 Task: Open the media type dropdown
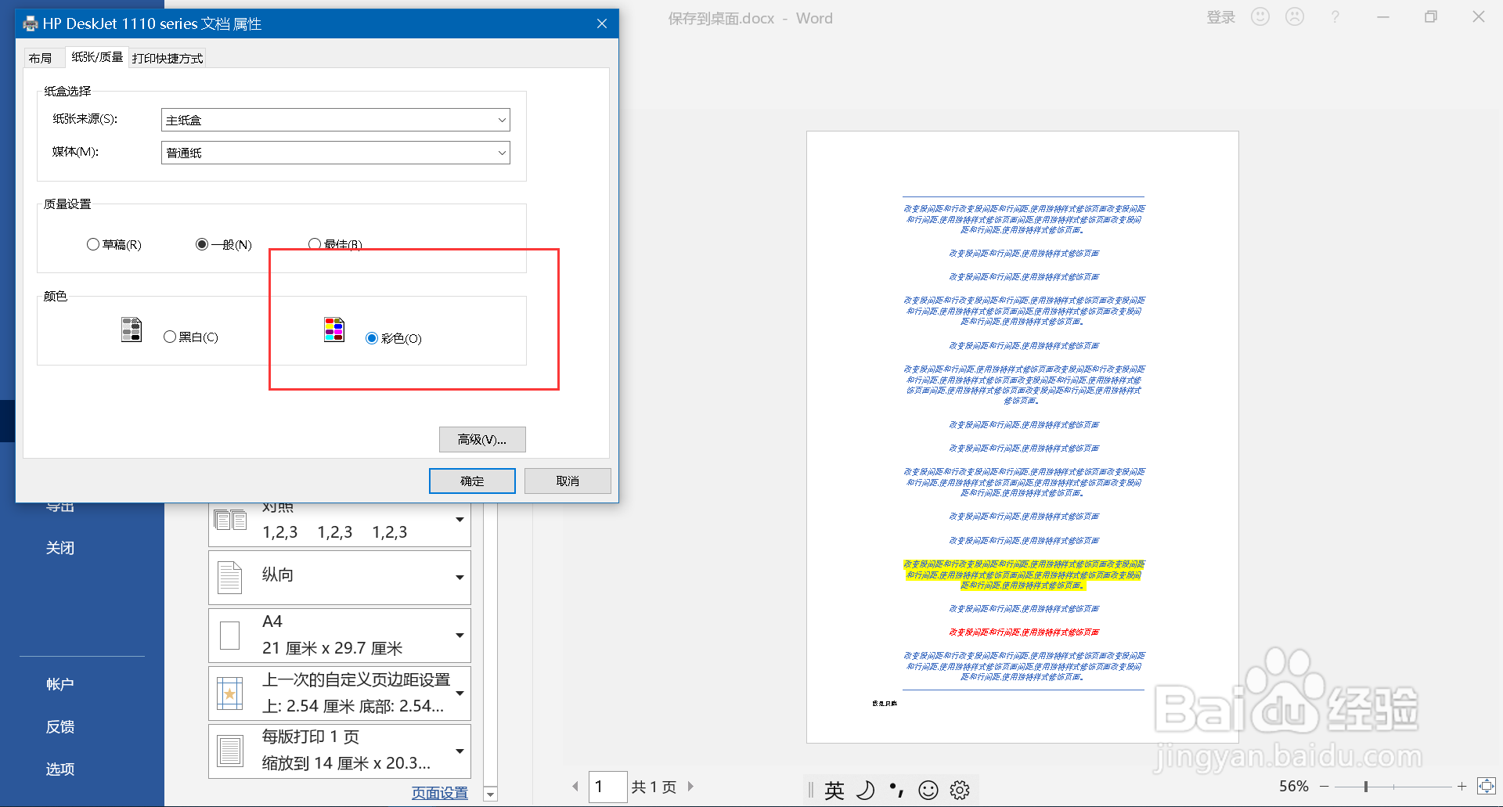coord(336,153)
